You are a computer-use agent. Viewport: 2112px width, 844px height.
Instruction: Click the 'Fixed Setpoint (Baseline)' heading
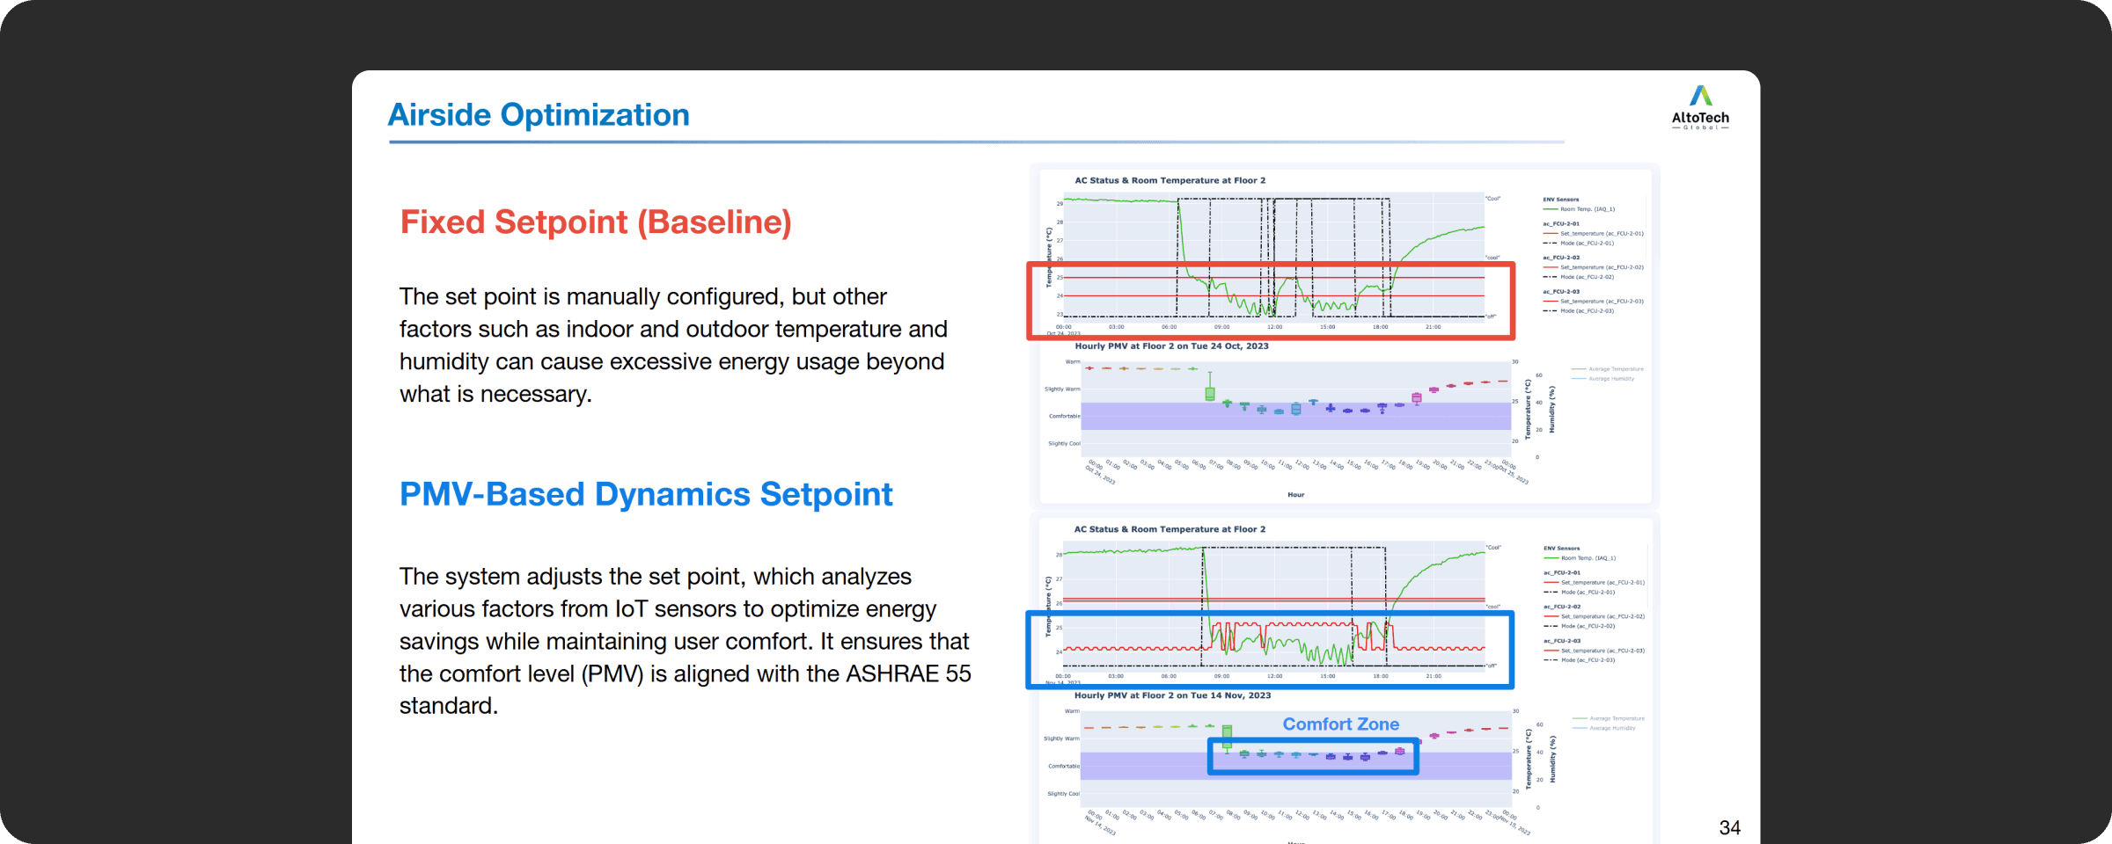pos(596,222)
